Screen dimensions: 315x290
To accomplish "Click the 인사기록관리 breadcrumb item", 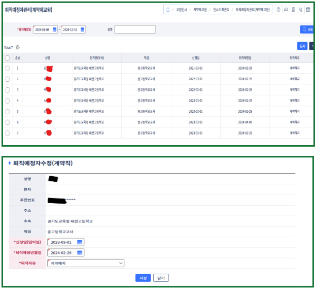I will (221, 10).
